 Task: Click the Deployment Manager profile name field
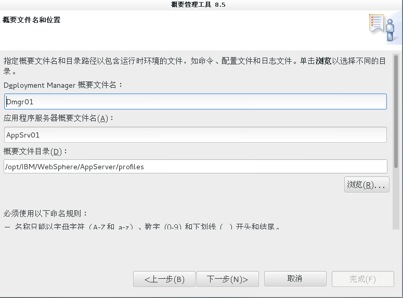tap(196, 102)
